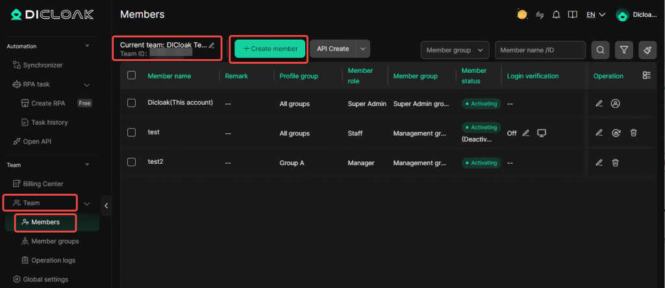Click the Super Admin gro... member group cell
The width and height of the screenshot is (665, 288).
[x=421, y=103]
